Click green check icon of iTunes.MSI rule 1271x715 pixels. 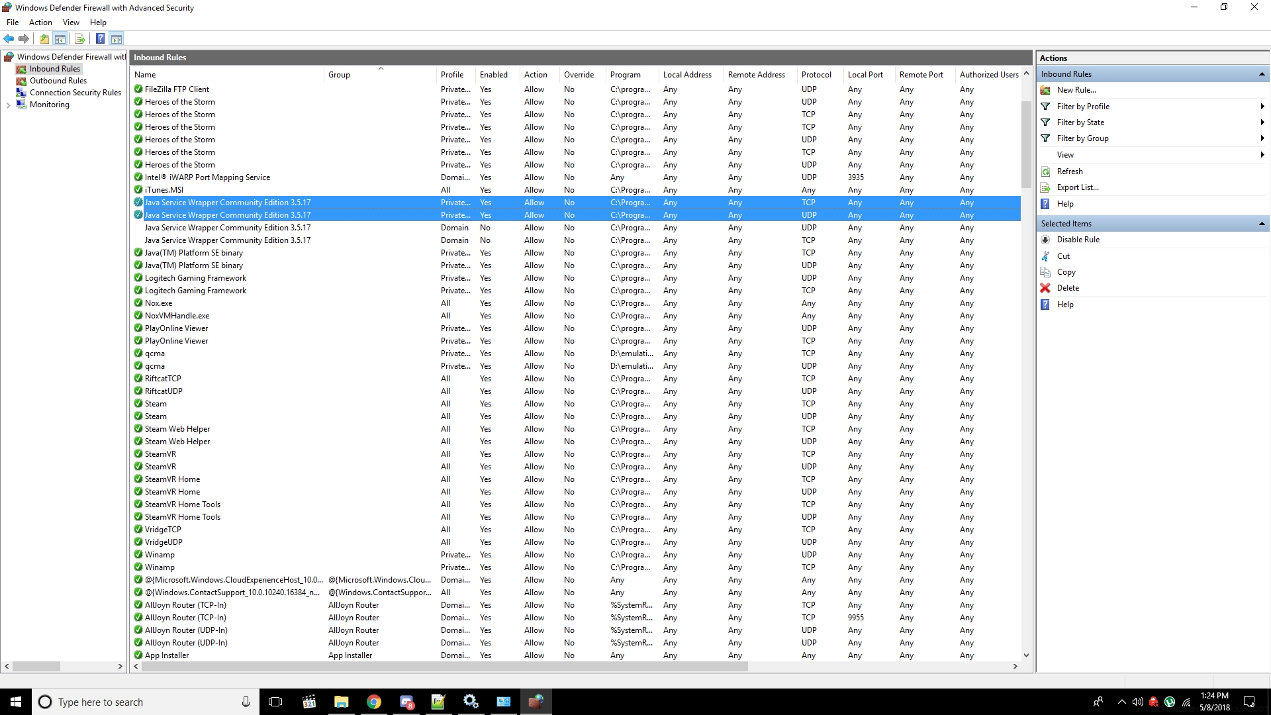point(138,190)
